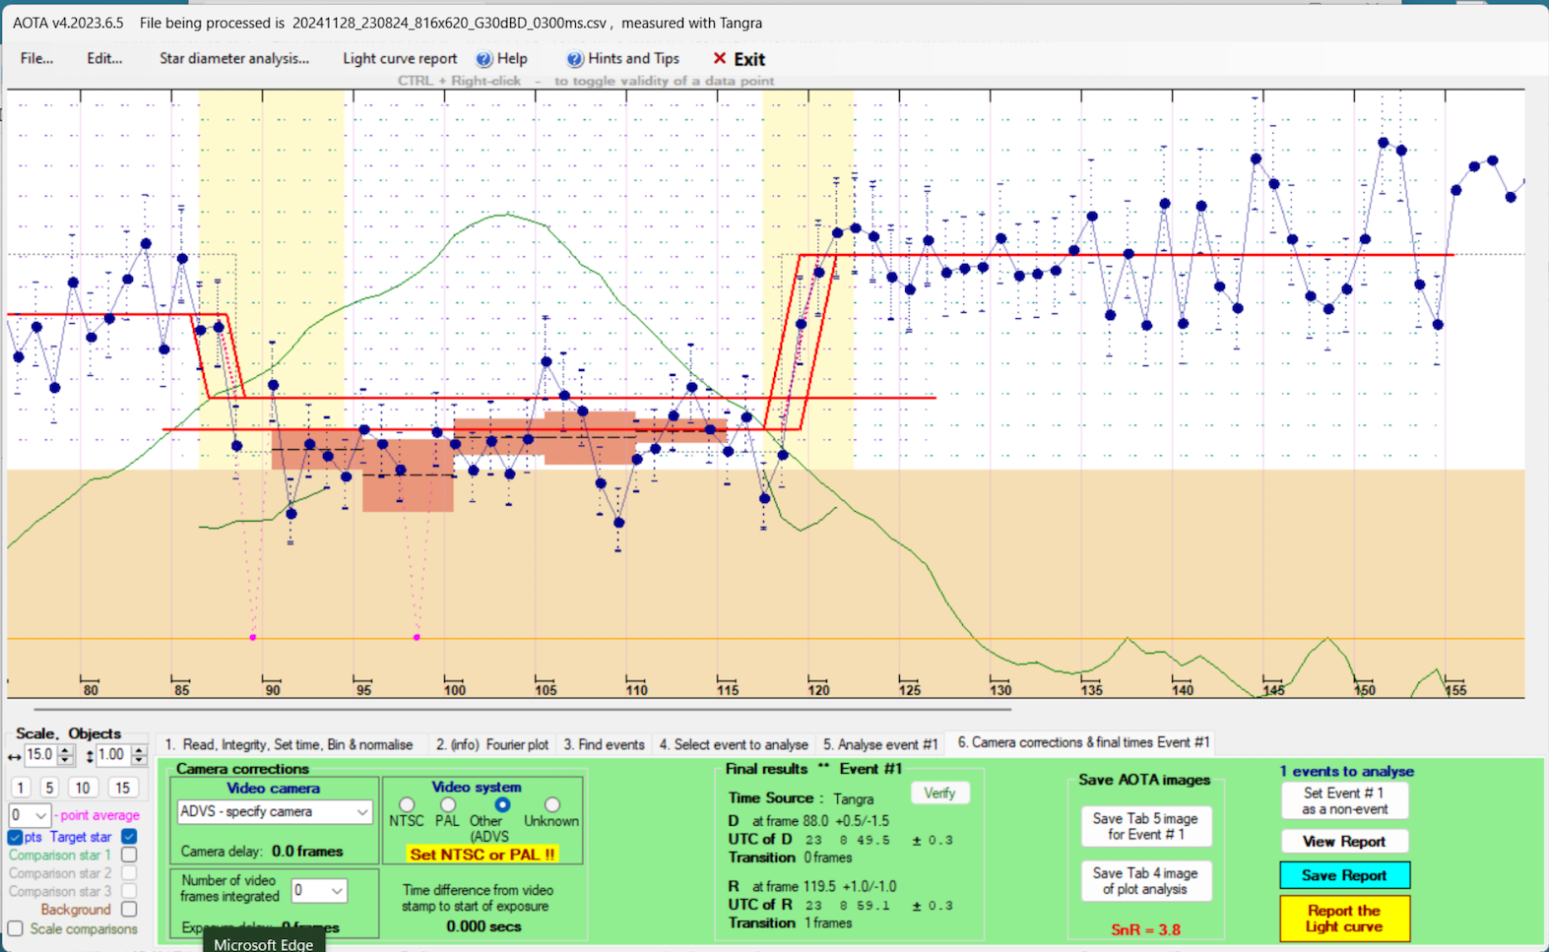1549x952 pixels.
Task: Click the Comparison star 2 checkbox
Action: (129, 873)
